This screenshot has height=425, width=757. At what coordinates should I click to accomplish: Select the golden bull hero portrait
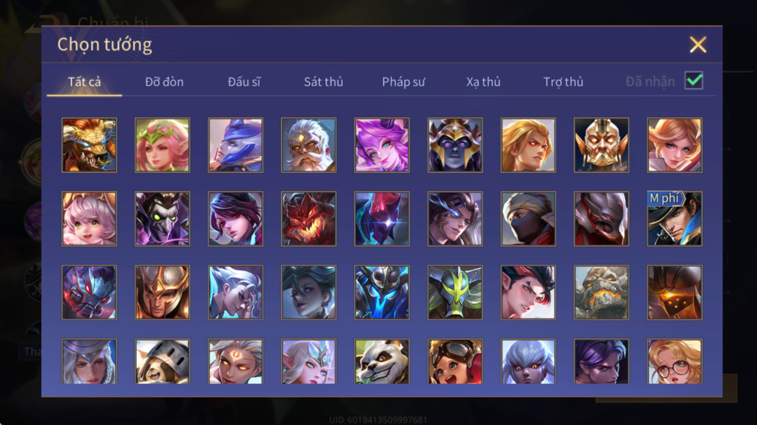[x=89, y=145]
